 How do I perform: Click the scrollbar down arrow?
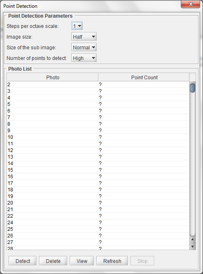point(192,246)
